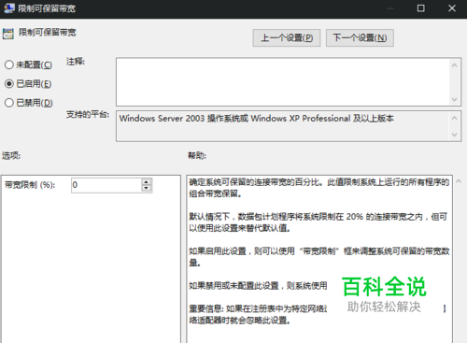The height and width of the screenshot is (343, 467).
Task: Click the help panel scroll up arrow
Action: pos(459,181)
